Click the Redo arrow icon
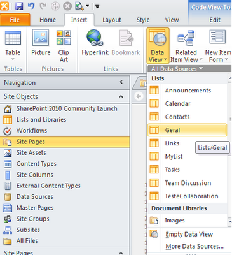Image resolution: width=232 pixels, height=255 pixels. 43,6
